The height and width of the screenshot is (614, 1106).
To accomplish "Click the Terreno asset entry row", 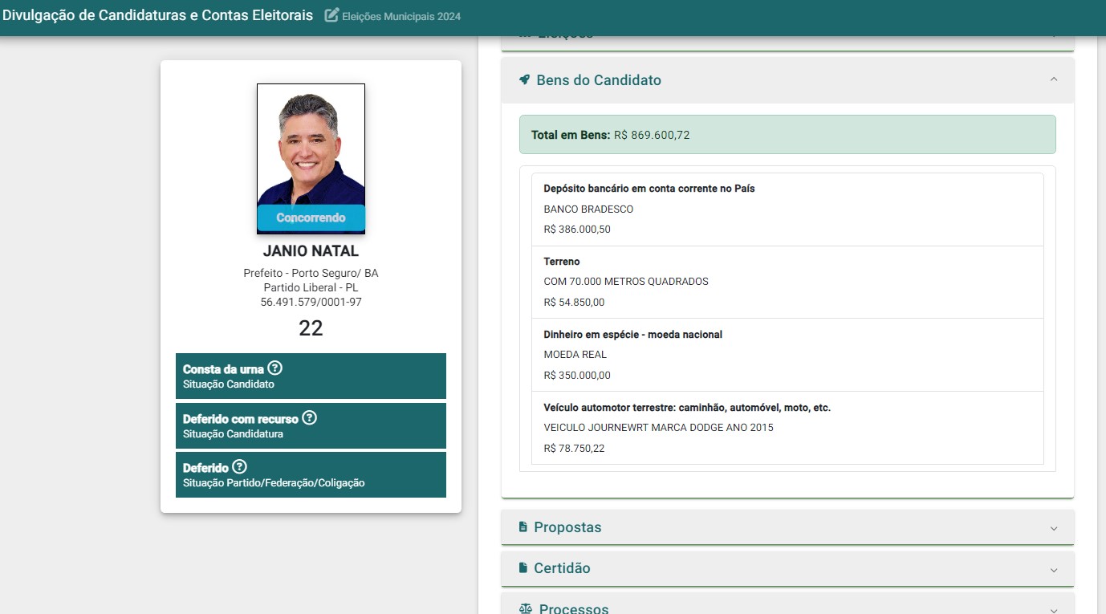I will click(787, 281).
